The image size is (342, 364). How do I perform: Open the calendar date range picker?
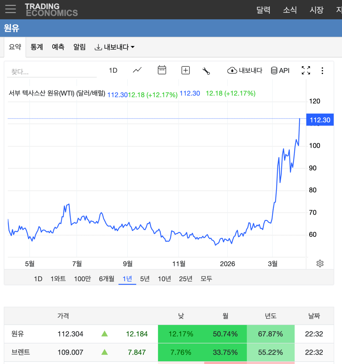pyautogui.click(x=162, y=70)
